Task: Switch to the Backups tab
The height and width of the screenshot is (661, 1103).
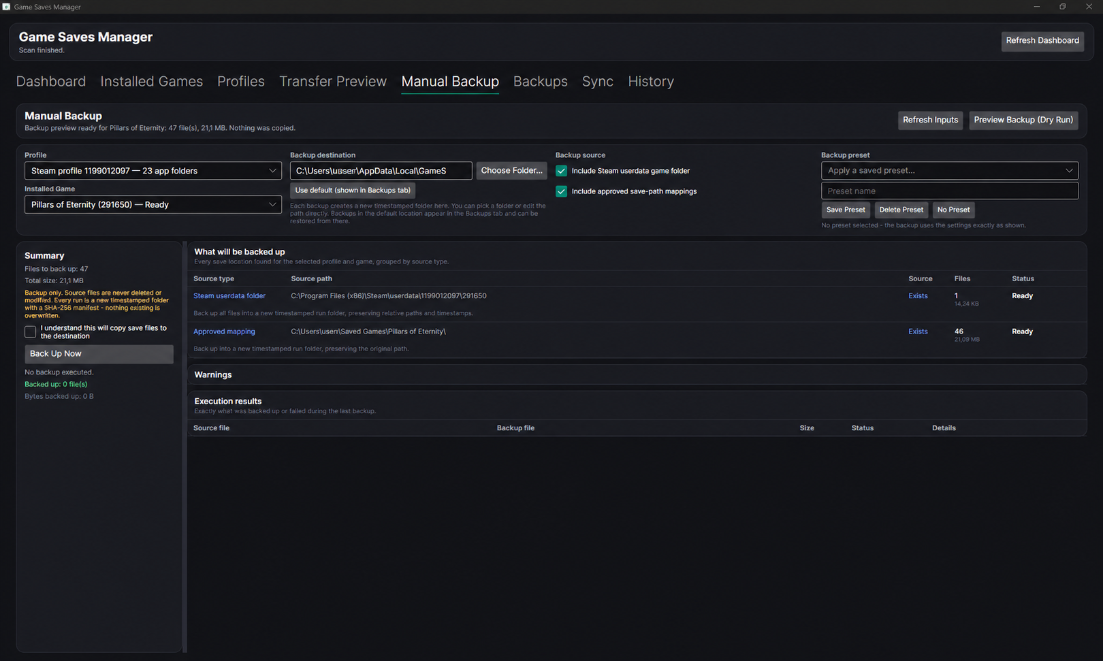Action: [x=541, y=82]
